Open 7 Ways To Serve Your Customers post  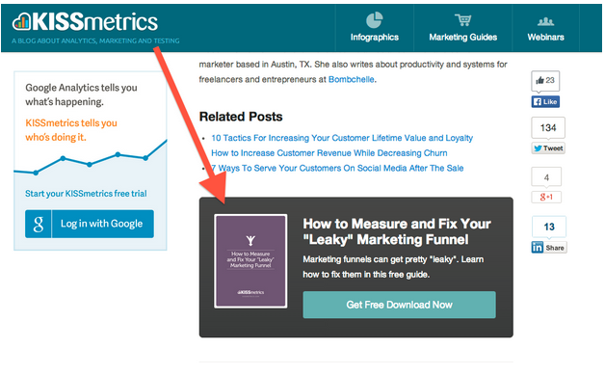click(337, 168)
